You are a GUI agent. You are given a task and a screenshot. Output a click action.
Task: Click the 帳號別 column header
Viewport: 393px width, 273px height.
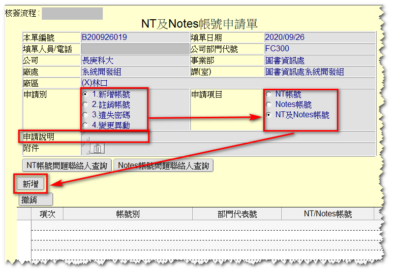[x=128, y=214]
